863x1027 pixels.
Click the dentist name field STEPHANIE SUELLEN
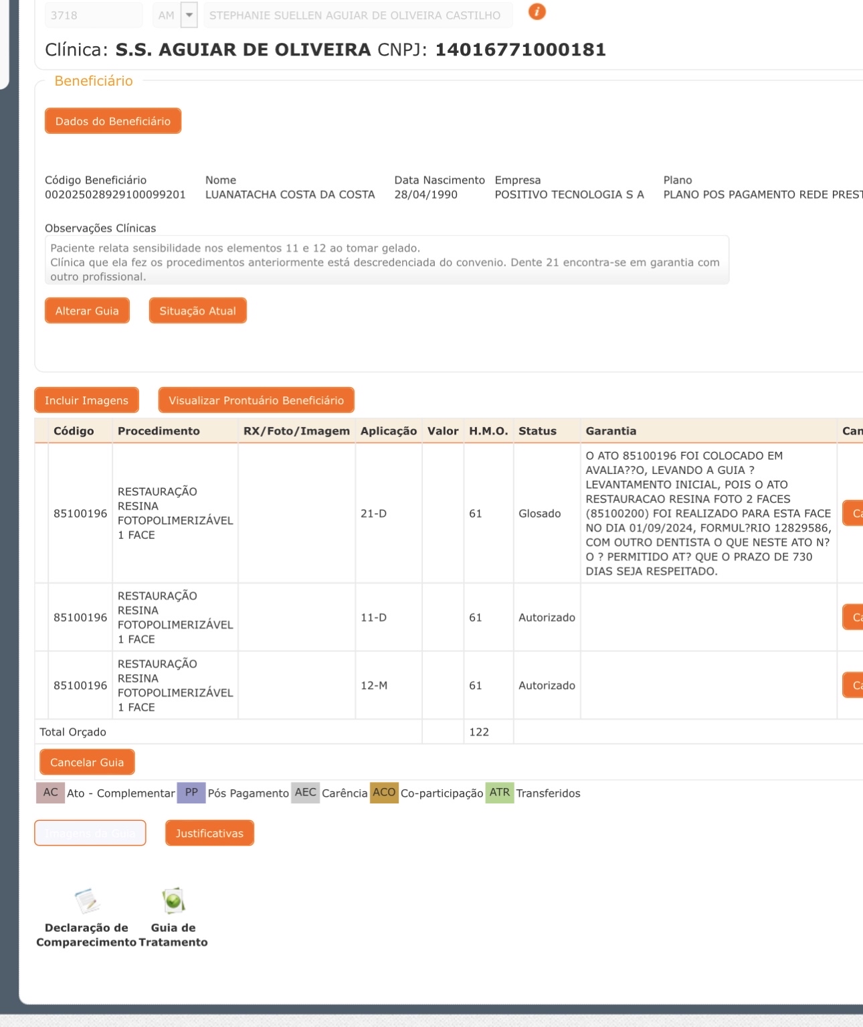[x=358, y=15]
